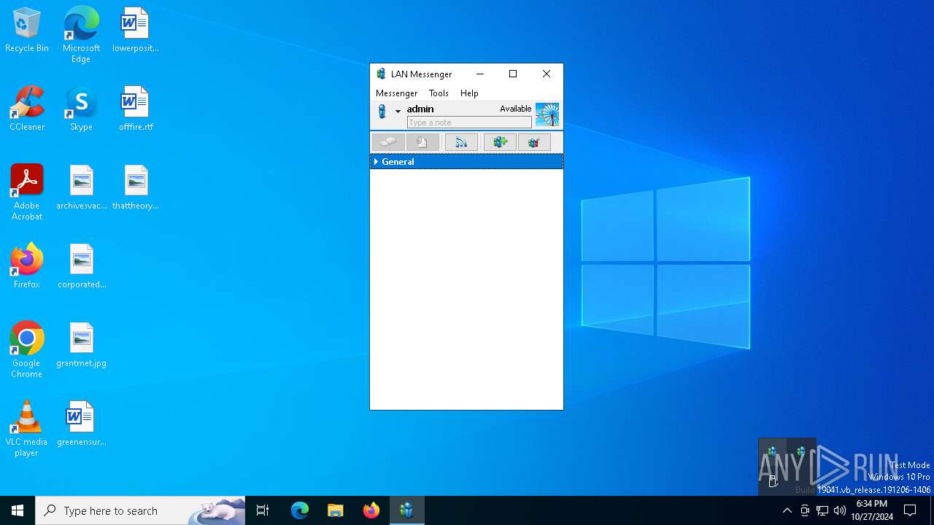Open the volume speaker tray icon
The height and width of the screenshot is (525, 934).
(x=840, y=510)
